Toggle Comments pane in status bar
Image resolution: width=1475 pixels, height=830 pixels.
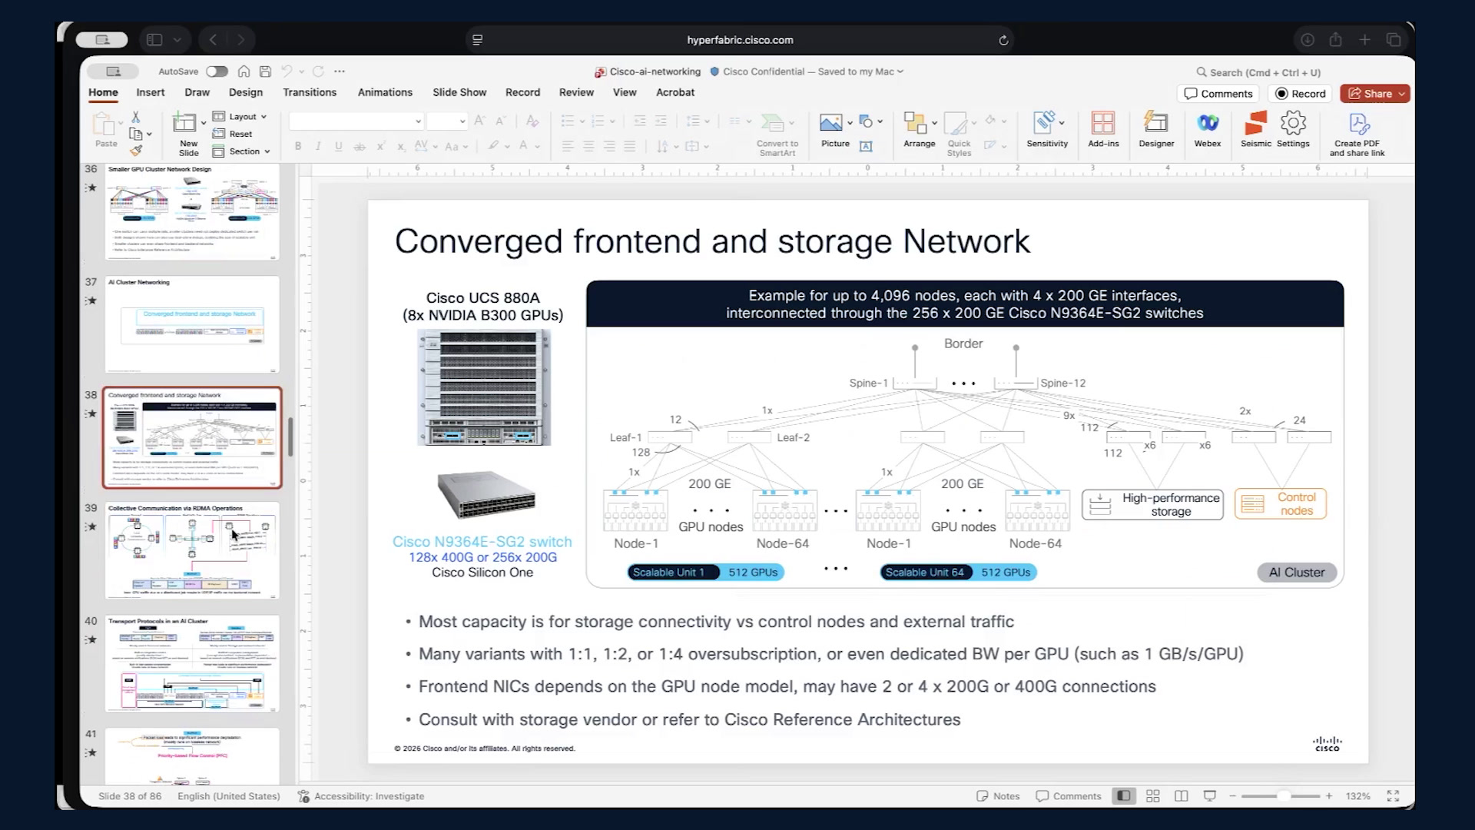tap(1068, 796)
